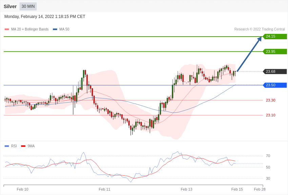Click the RSI 50 level label

(268, 167)
